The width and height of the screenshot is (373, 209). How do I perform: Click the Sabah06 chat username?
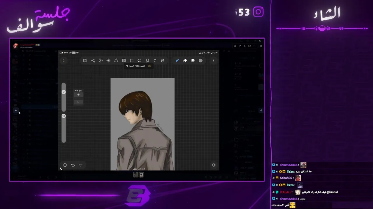click(286, 178)
